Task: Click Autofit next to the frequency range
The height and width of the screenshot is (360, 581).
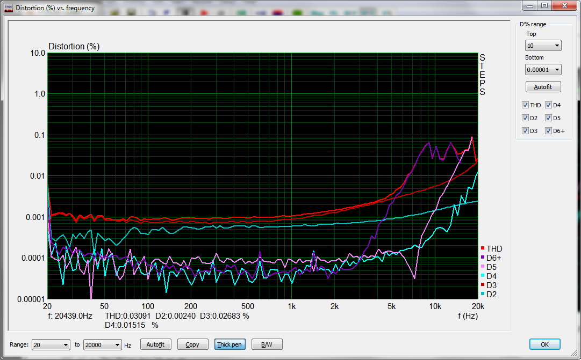Action: click(155, 344)
